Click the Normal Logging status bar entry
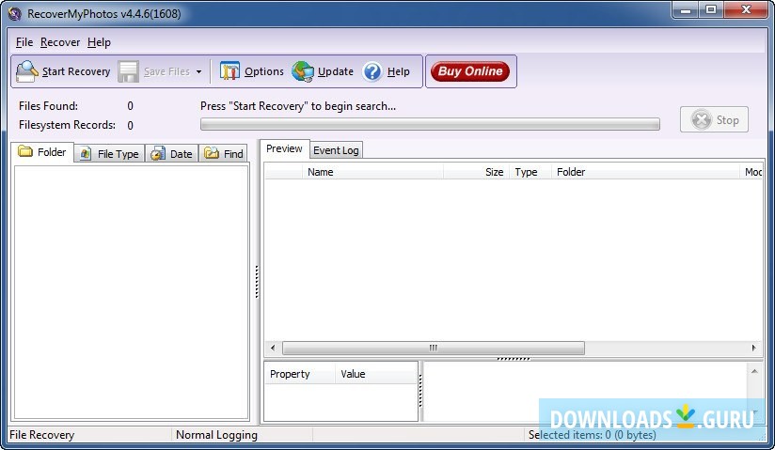This screenshot has height=450, width=775. point(216,435)
